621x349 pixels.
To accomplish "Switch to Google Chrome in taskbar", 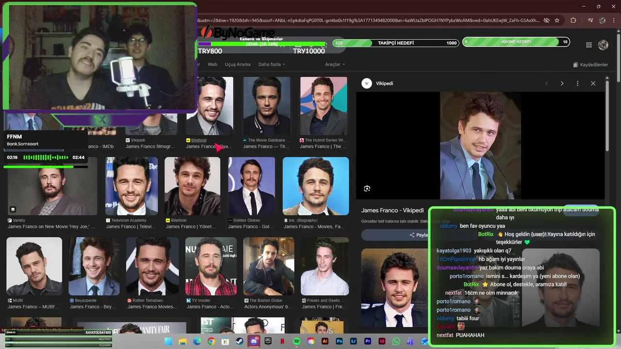I will pyautogui.click(x=211, y=341).
